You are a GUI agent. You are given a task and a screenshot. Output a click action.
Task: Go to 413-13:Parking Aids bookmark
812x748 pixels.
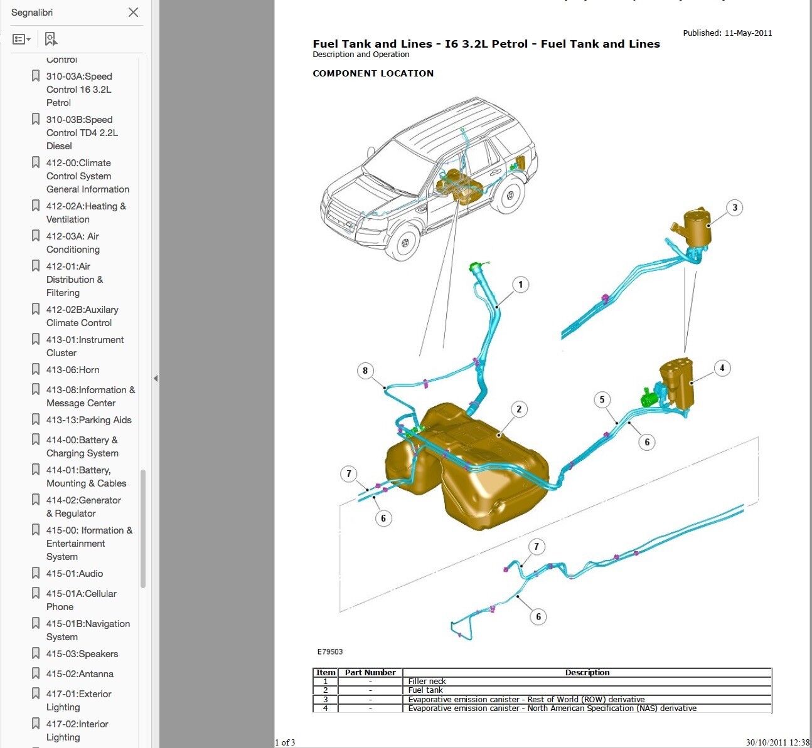click(x=88, y=420)
